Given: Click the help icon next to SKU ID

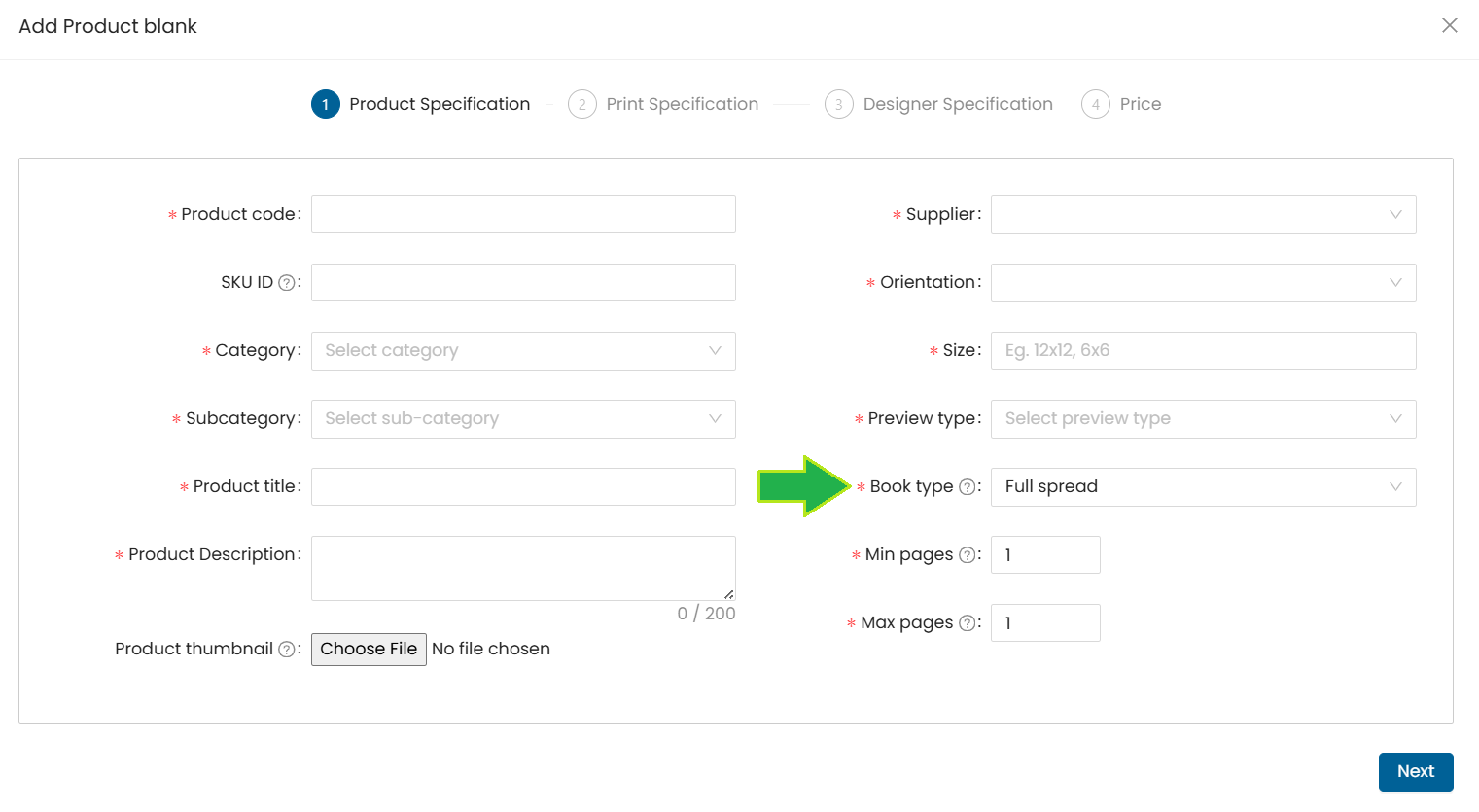Looking at the screenshot, I should [x=287, y=283].
